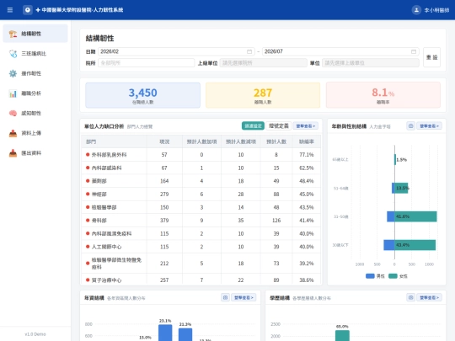This screenshot has width=455, height=341.
Task: Open the 院所 dropdown selector
Action: click(147, 63)
